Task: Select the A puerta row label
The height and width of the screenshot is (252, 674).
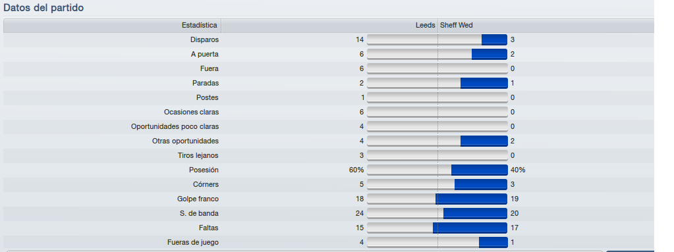Action: click(x=205, y=55)
